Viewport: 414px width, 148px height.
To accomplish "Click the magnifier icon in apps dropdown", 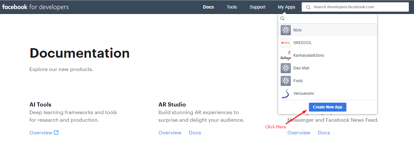I will pos(282,19).
